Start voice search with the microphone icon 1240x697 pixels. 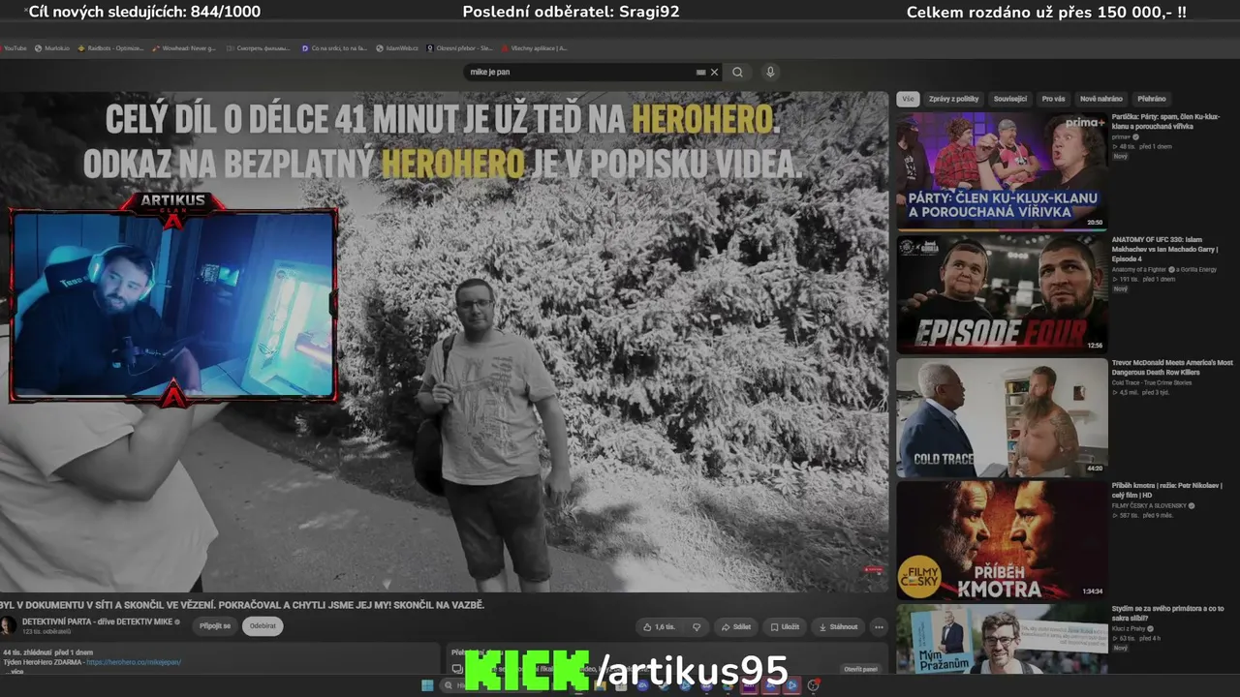point(770,72)
